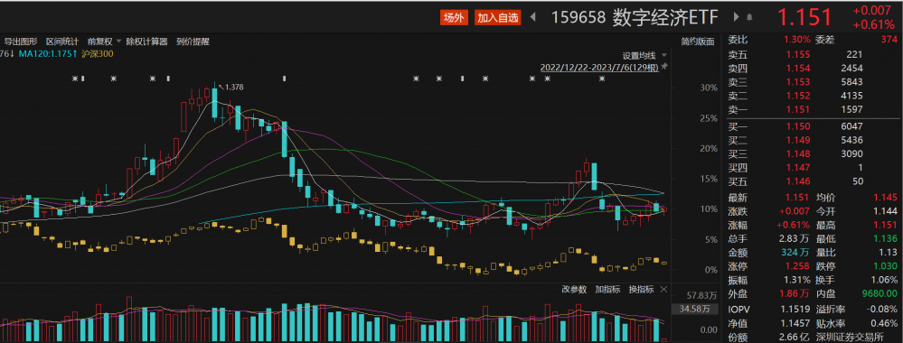The height and width of the screenshot is (343, 903).
Task: Open the date range 2022/12/22-2023/7/6 selector
Action: (x=599, y=67)
